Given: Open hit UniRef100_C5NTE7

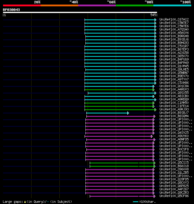Looking at the screenshot, I should (x=174, y=23).
